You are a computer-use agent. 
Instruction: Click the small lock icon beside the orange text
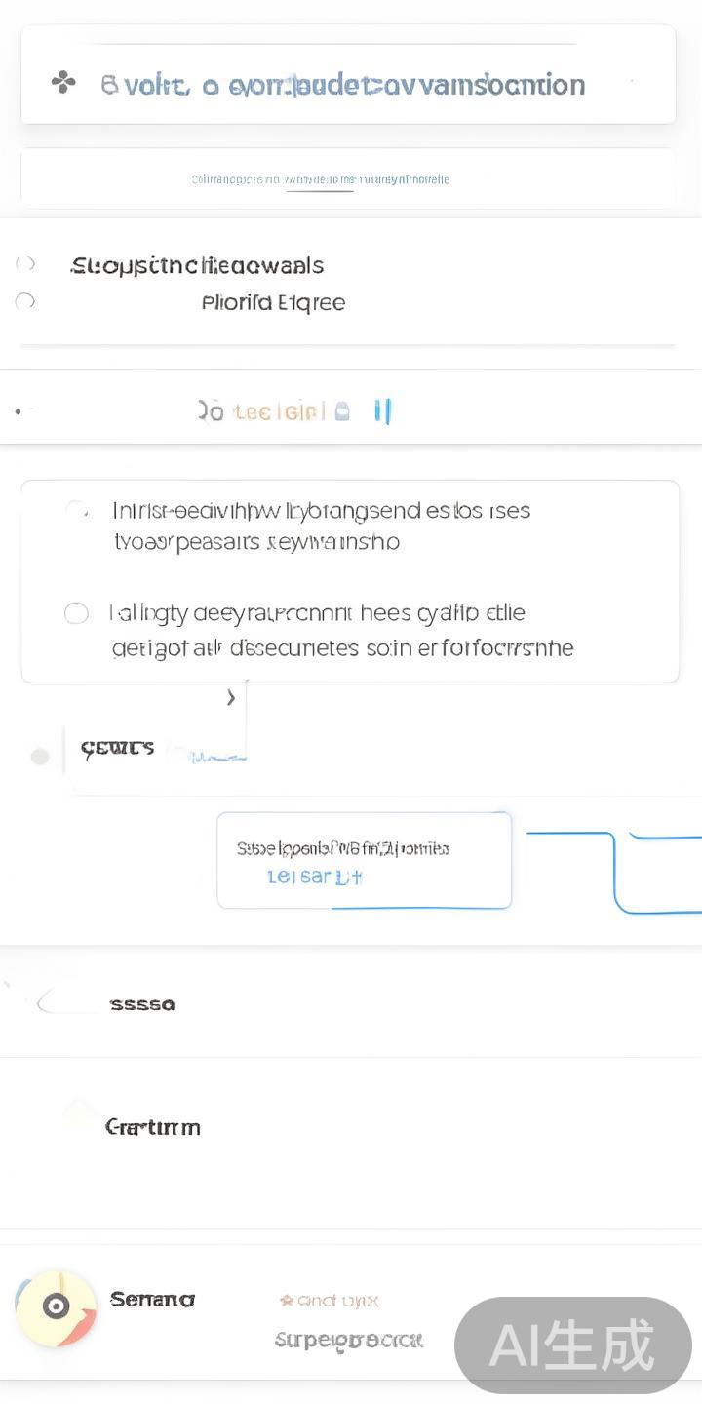point(342,411)
